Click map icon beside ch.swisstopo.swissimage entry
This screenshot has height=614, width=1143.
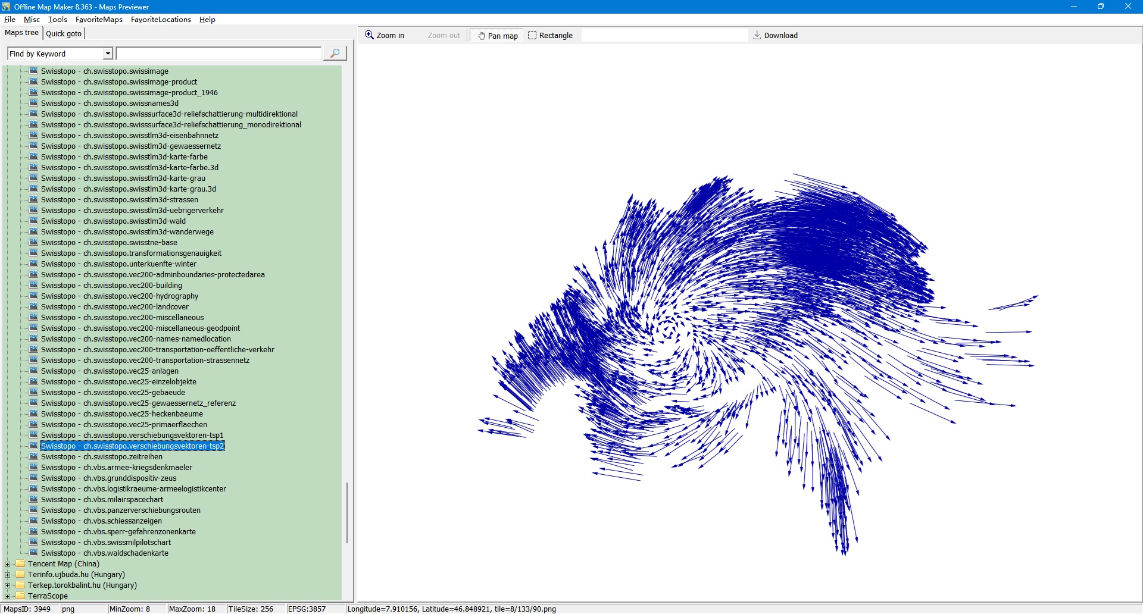(x=34, y=71)
